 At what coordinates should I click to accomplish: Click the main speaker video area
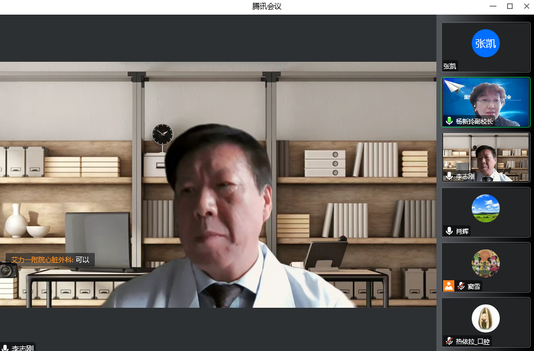pyautogui.click(x=218, y=185)
